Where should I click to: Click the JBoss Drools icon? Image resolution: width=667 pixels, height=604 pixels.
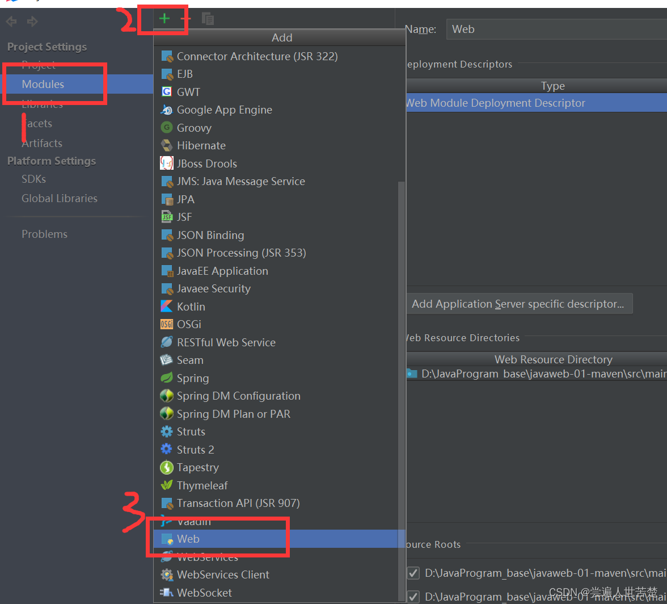(167, 163)
